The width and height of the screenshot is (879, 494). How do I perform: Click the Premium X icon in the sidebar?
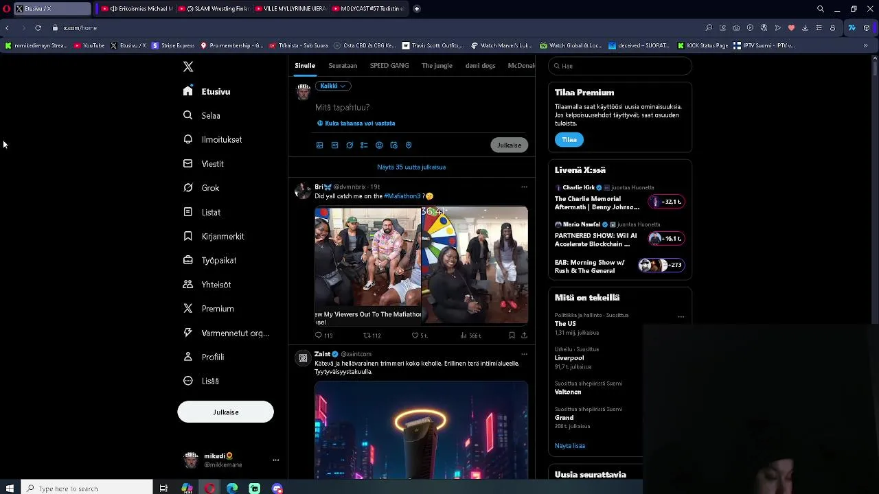point(187,309)
